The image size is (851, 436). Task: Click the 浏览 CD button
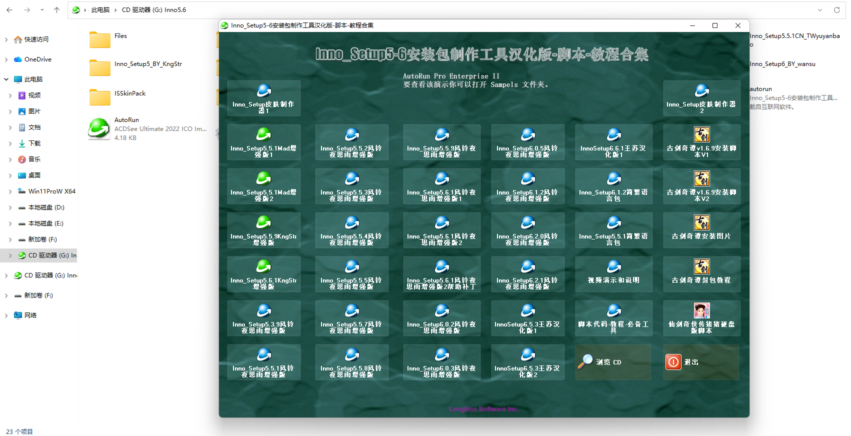(613, 362)
